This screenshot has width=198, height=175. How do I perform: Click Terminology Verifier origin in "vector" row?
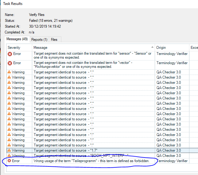pos(172,63)
